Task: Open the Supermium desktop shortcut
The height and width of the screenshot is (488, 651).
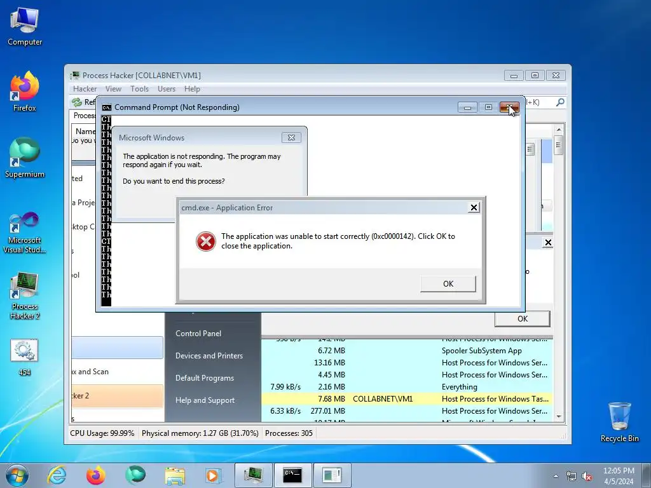Action: [x=25, y=158]
